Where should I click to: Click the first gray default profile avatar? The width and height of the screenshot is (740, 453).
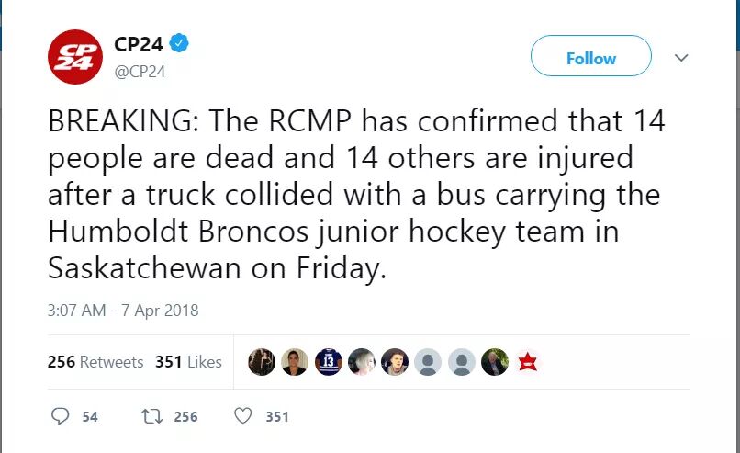pyautogui.click(x=428, y=362)
